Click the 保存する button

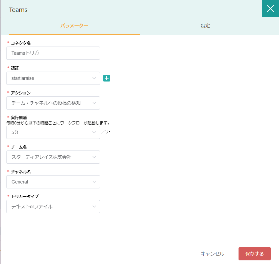click(254, 254)
